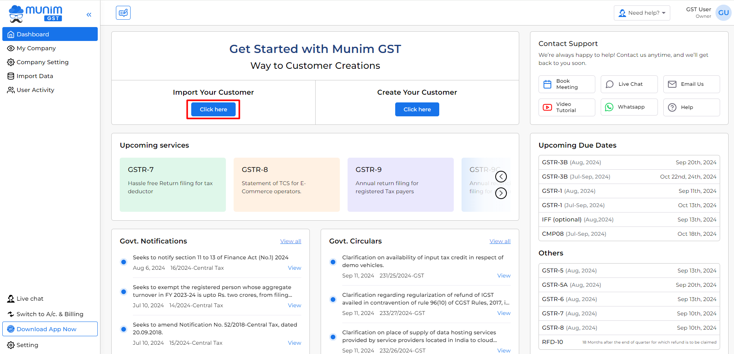Expand the Need help? dropdown

point(642,13)
